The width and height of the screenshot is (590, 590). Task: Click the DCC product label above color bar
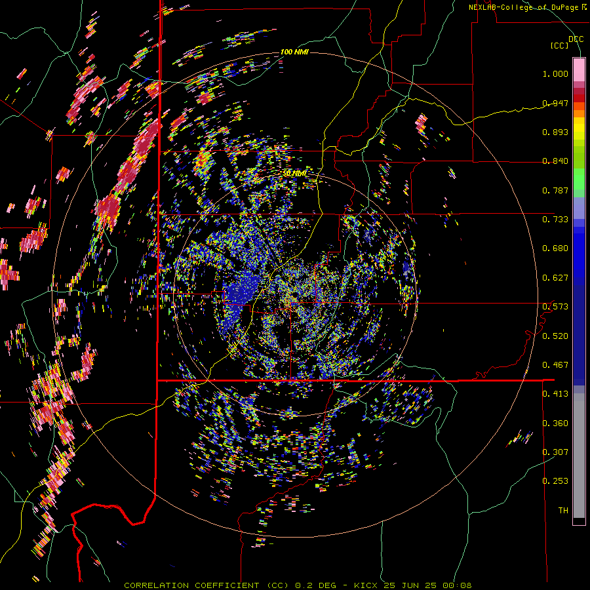tap(576, 39)
